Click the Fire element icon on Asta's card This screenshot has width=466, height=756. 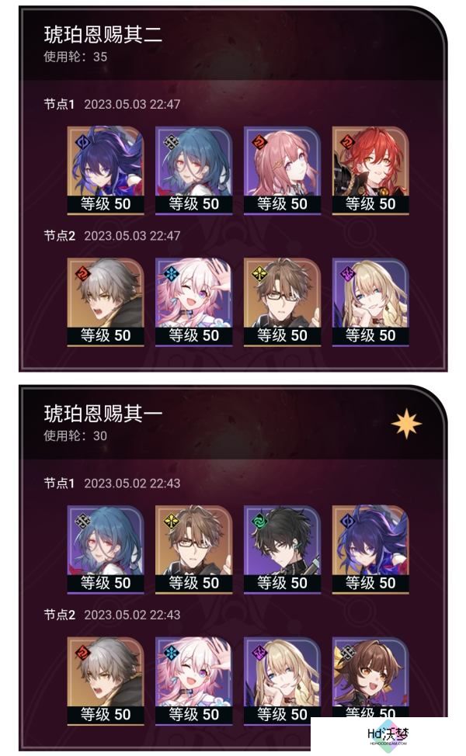point(259,142)
